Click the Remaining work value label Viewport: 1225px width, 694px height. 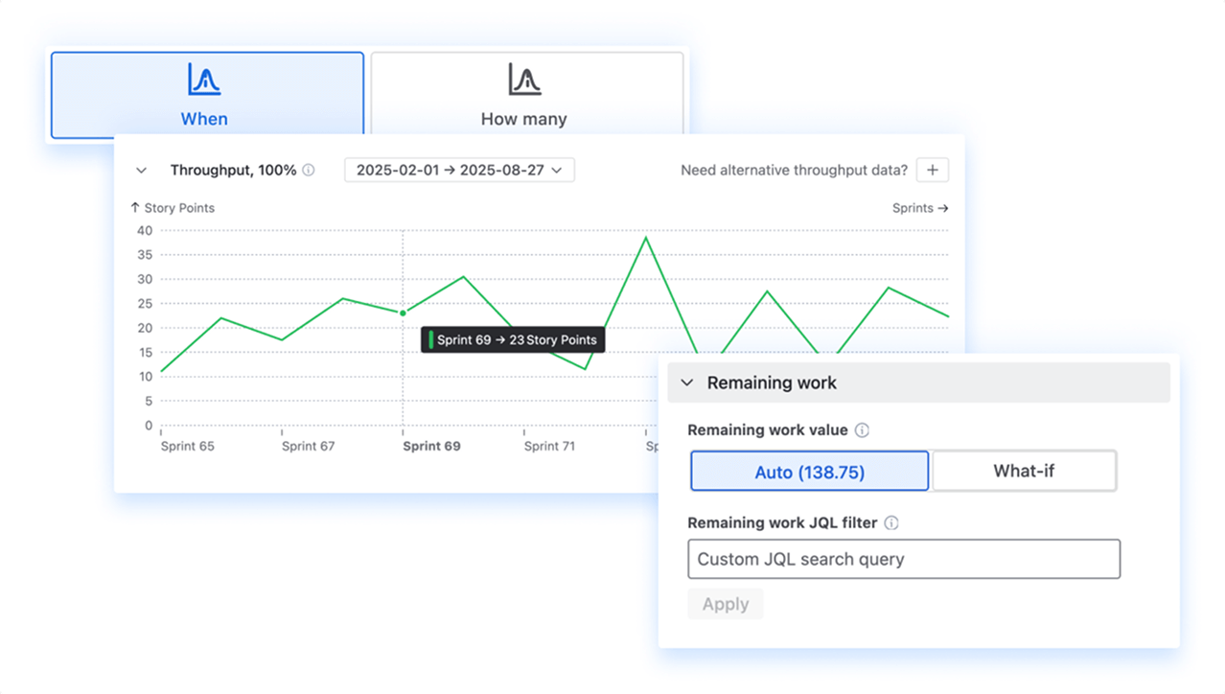coord(768,430)
